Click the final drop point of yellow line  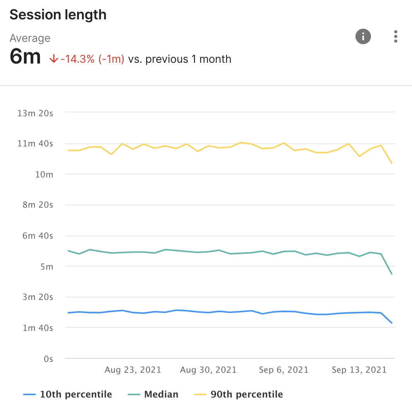pos(392,163)
